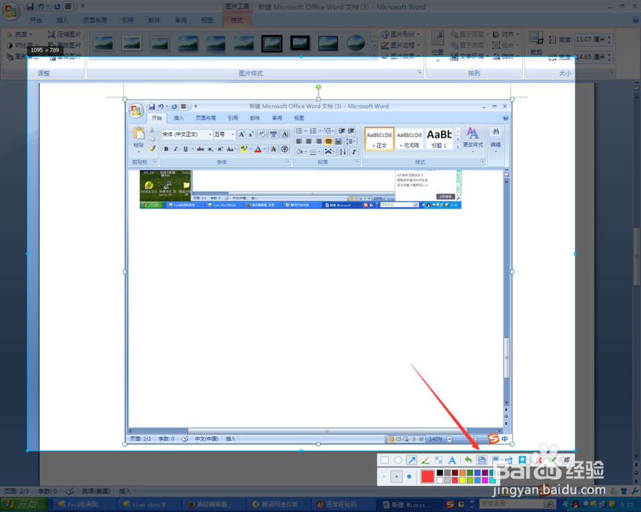Choose the text A annotation tool
Image resolution: width=641 pixels, height=512 pixels.
click(452, 460)
